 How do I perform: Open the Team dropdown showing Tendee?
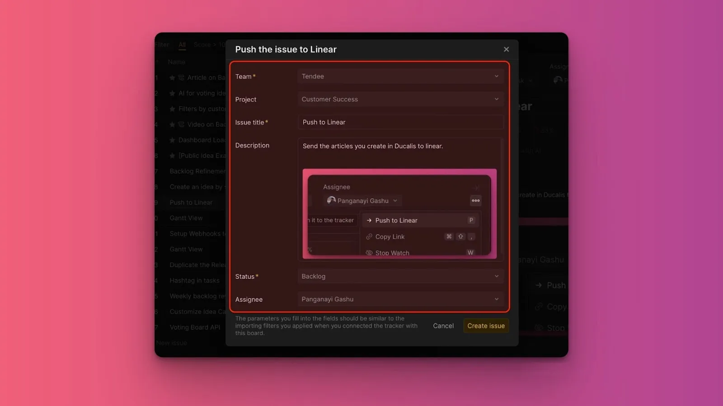point(400,76)
